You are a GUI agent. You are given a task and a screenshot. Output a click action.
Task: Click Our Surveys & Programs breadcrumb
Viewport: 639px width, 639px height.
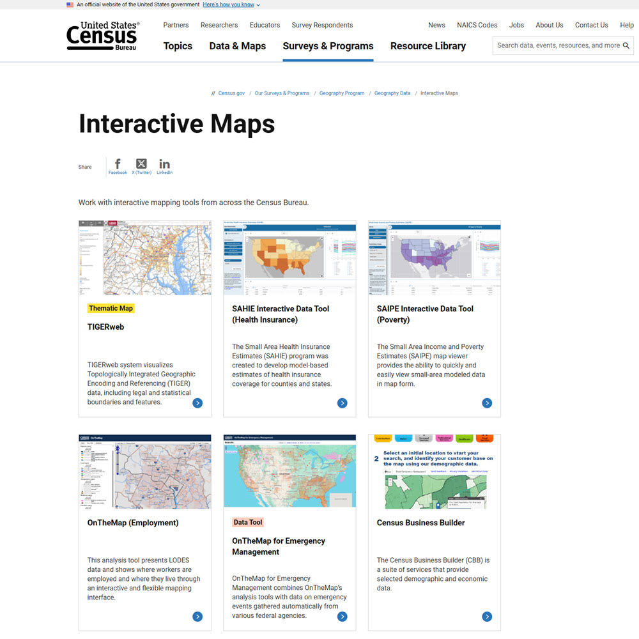pos(282,93)
